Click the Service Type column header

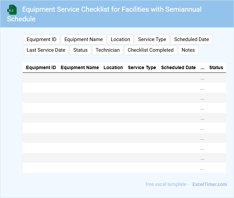tap(142, 67)
